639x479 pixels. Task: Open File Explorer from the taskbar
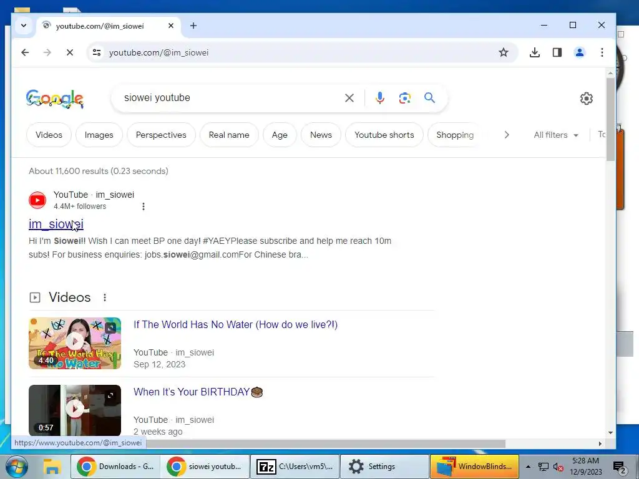tap(52, 467)
